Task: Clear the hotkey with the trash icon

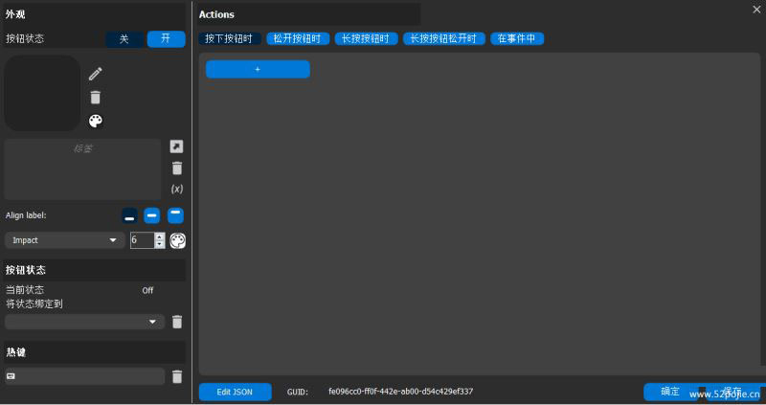Action: pos(177,376)
